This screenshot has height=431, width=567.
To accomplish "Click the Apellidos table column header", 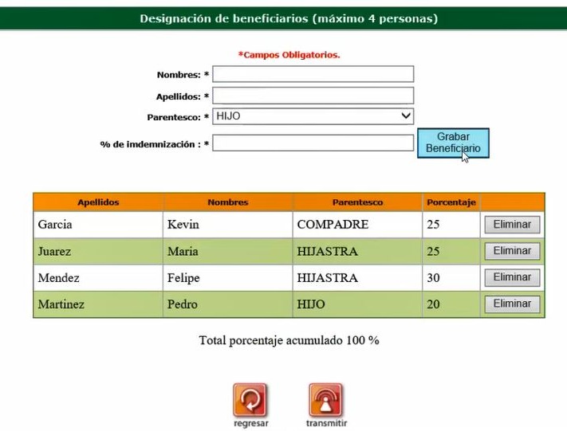I will tap(98, 202).
